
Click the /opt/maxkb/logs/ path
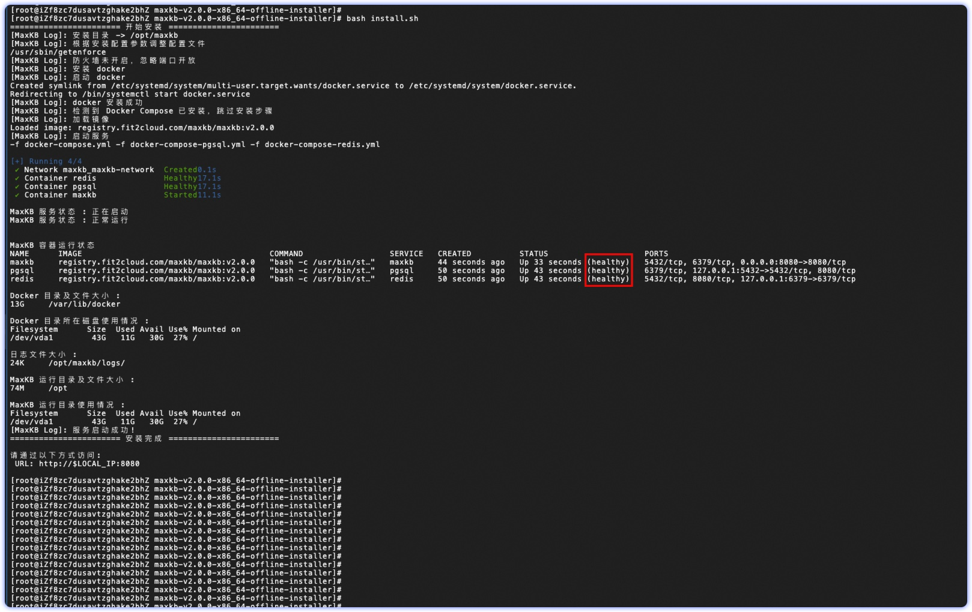[87, 363]
